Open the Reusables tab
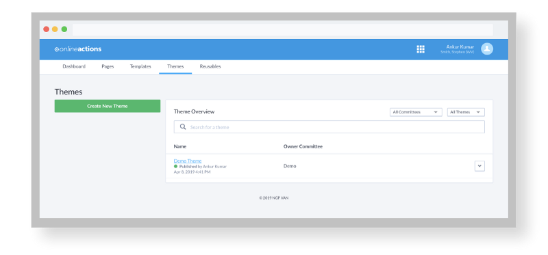This screenshot has height=255, width=548. click(x=210, y=66)
